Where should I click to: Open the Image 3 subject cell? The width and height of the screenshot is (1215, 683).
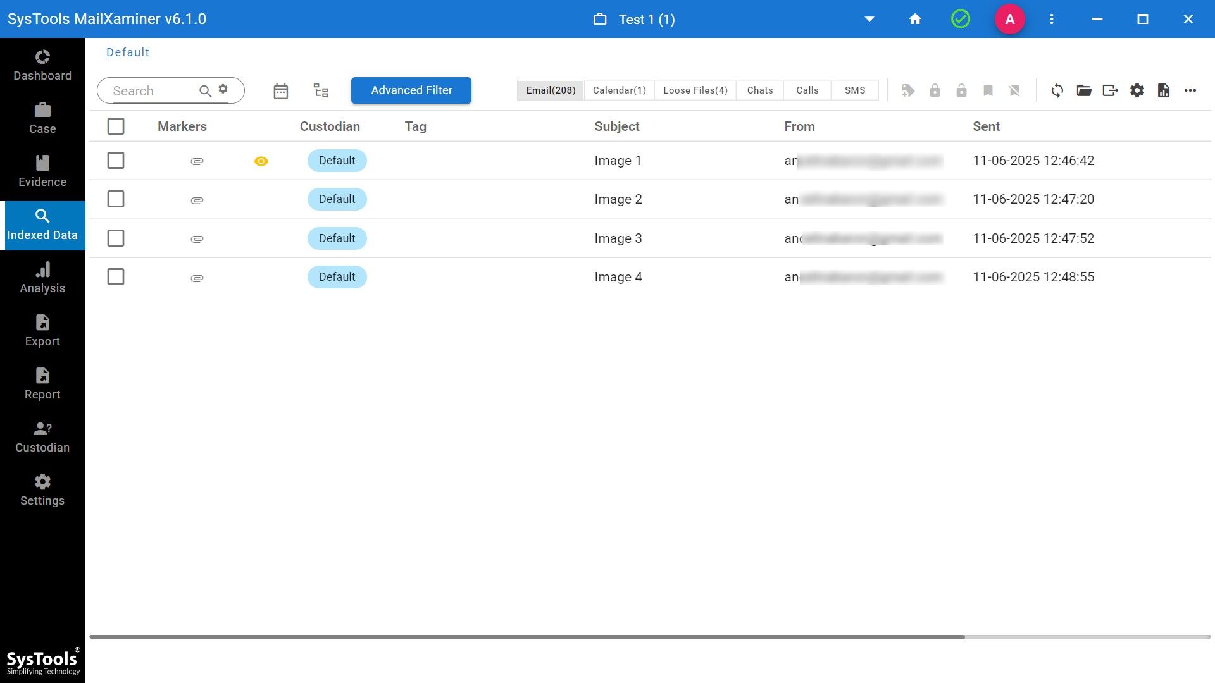618,238
